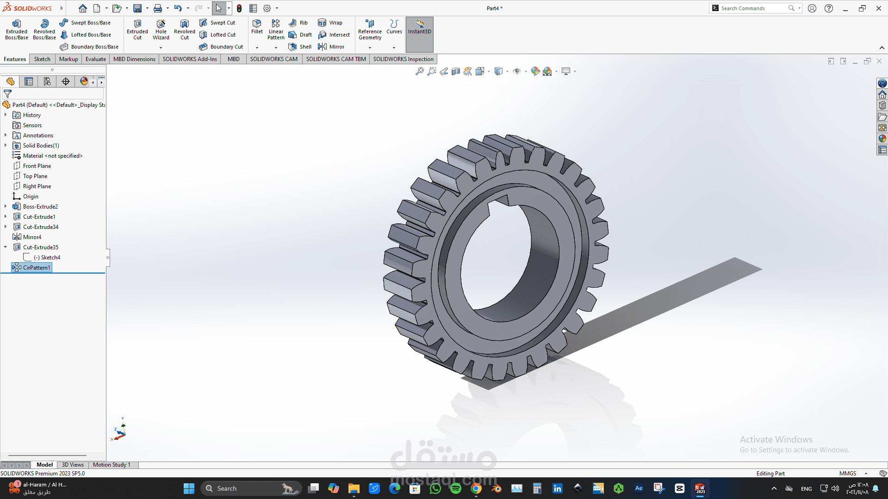Toggle Instant3D mode off
This screenshot has height=499, width=888.
coord(419,29)
